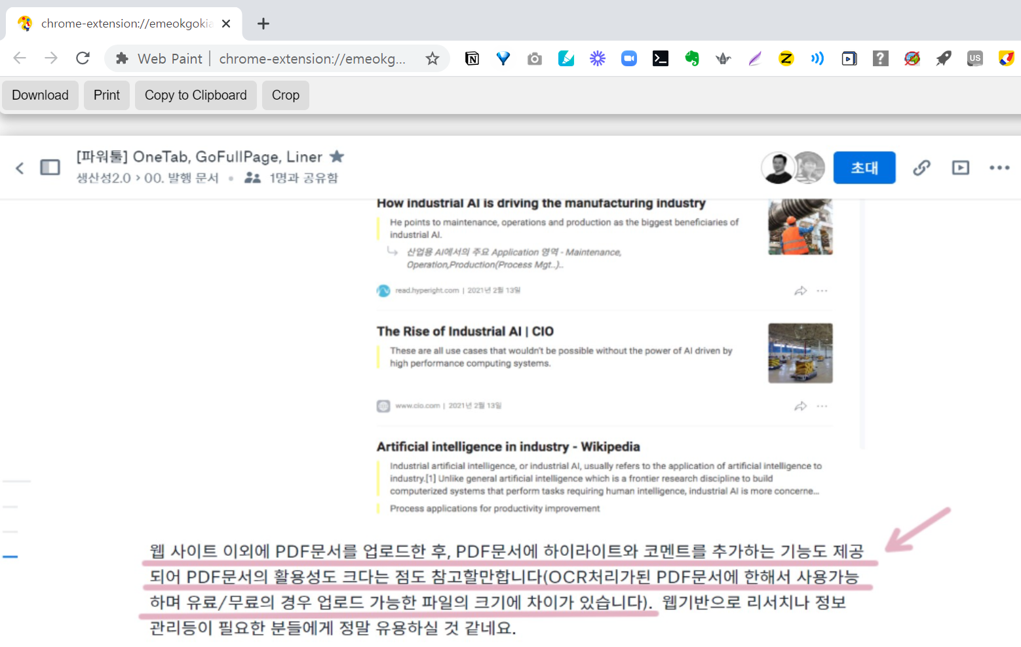Select the Crop button
Image resolution: width=1021 pixels, height=647 pixels.
(x=285, y=95)
